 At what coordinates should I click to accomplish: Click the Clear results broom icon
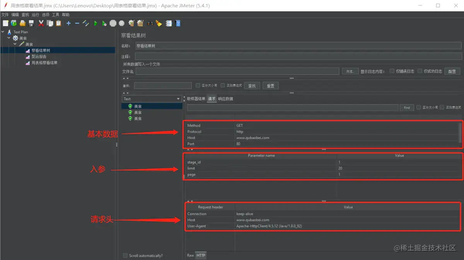tap(131, 23)
